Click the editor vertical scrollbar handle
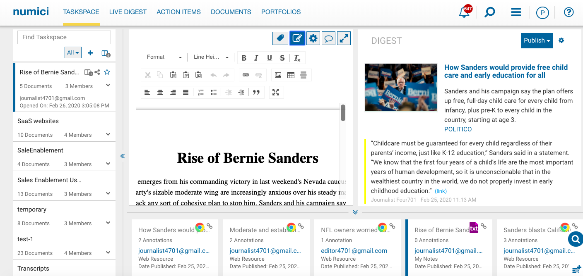This screenshot has width=583, height=276. coord(343,113)
